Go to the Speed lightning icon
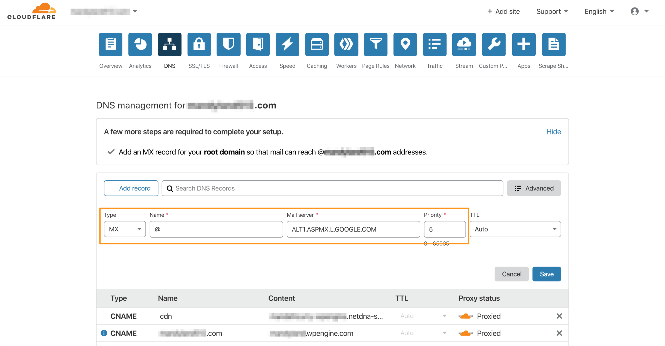This screenshot has height=346, width=665. coord(287,44)
